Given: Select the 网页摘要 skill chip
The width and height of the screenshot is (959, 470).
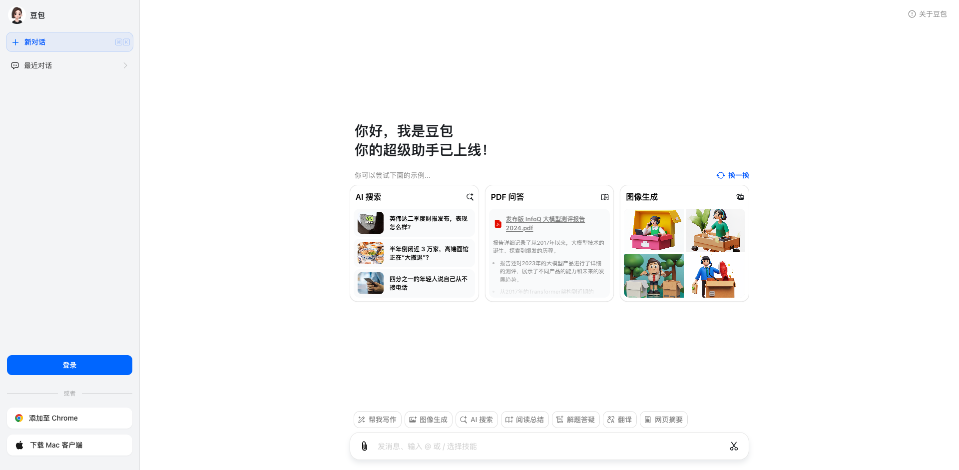Looking at the screenshot, I should coord(664,420).
